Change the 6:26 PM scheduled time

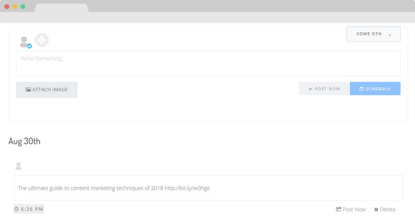pos(32,209)
